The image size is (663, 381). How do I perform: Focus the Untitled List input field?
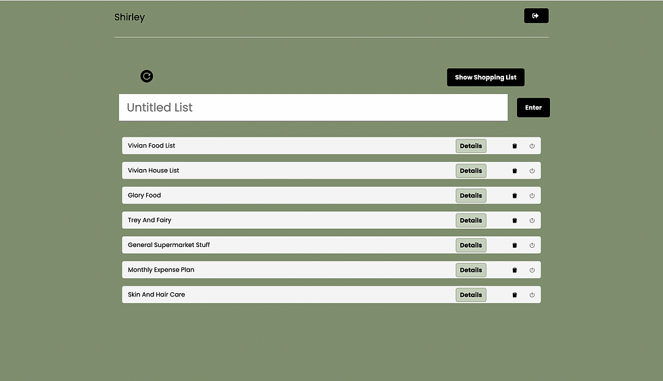pyautogui.click(x=313, y=108)
